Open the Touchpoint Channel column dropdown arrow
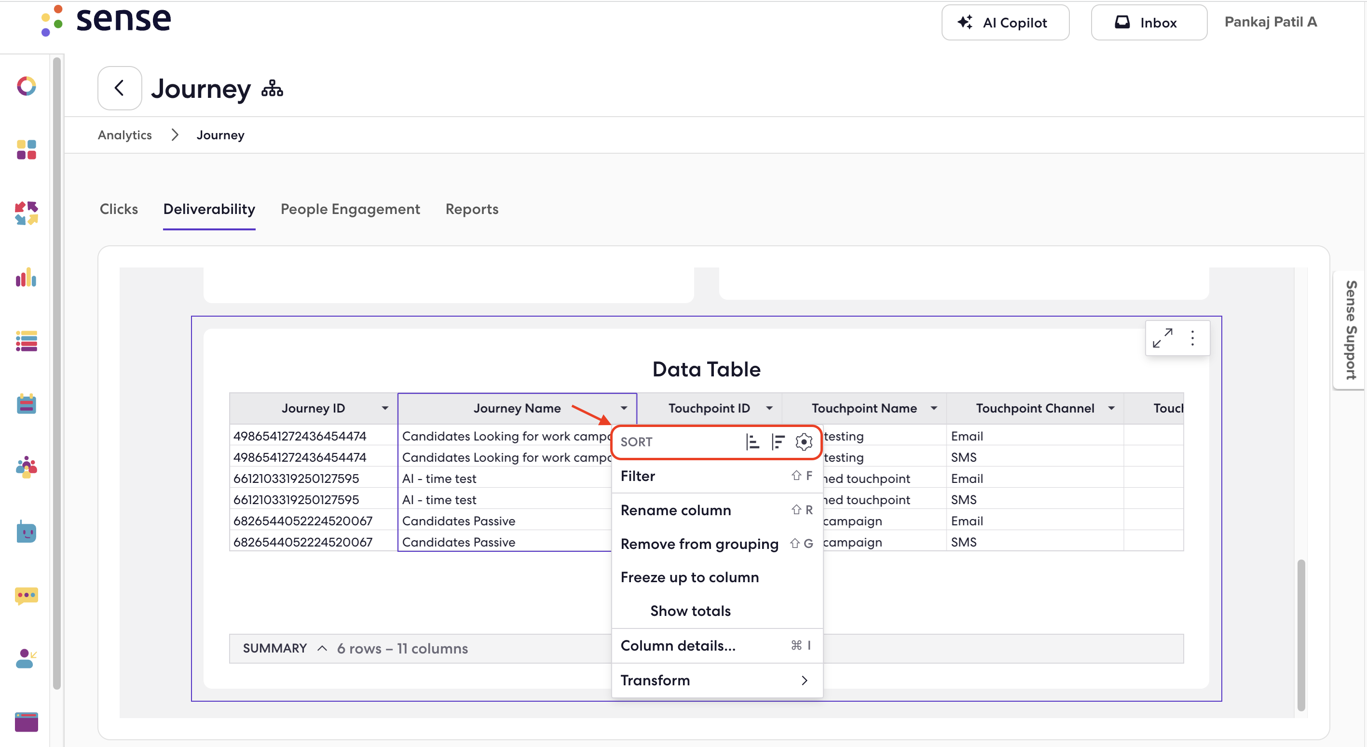1367x747 pixels. pos(1111,408)
